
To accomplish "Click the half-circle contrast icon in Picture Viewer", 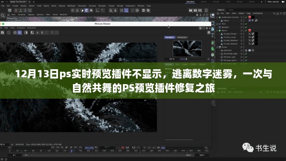I will (x=26, y=33).
